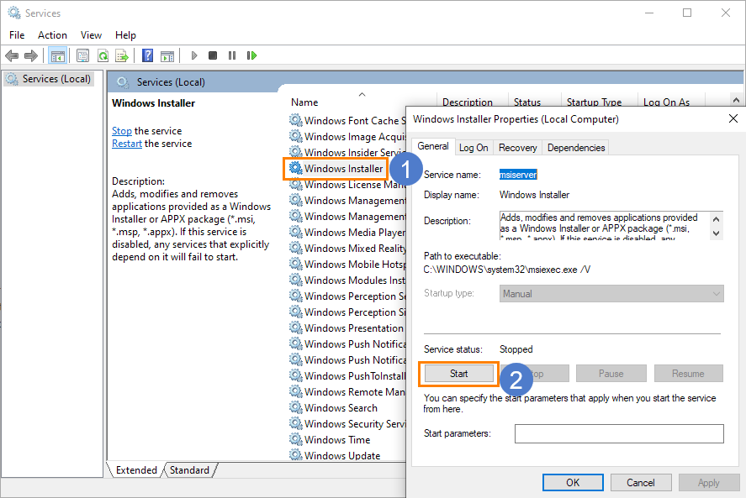Sort by the Name column header
The image size is (746, 498).
[304, 102]
